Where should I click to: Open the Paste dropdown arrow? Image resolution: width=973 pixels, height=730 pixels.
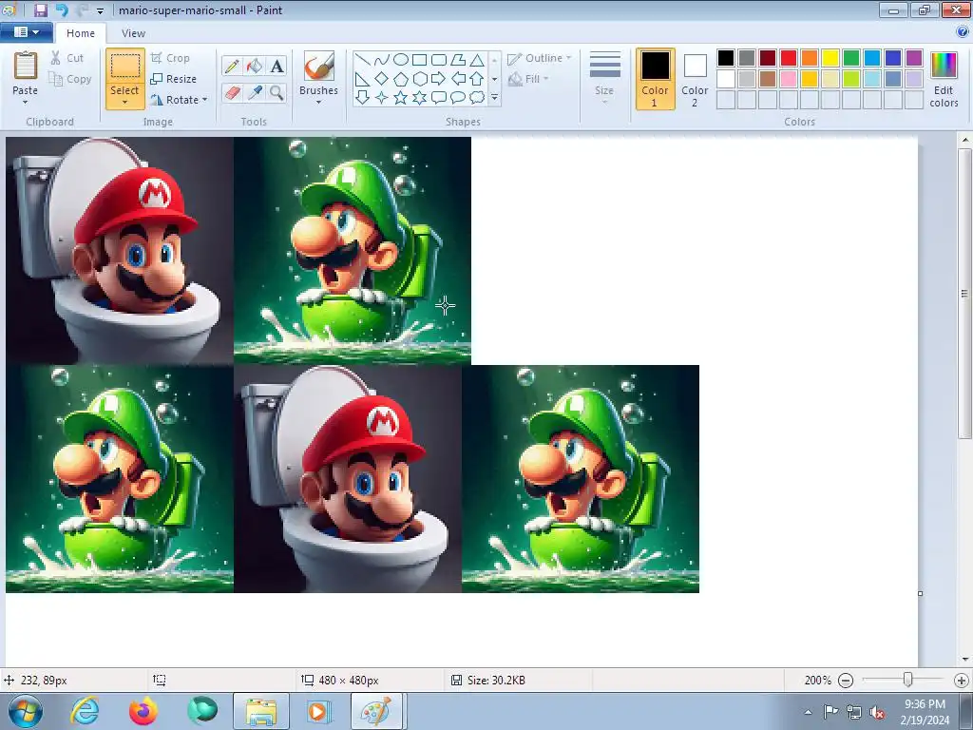tap(26, 103)
